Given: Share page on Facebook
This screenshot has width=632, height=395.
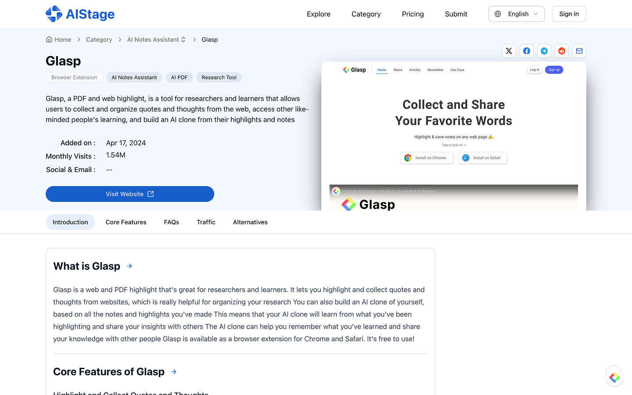Looking at the screenshot, I should click(527, 51).
